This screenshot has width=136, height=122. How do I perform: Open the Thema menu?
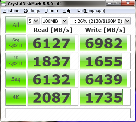click(x=51, y=11)
